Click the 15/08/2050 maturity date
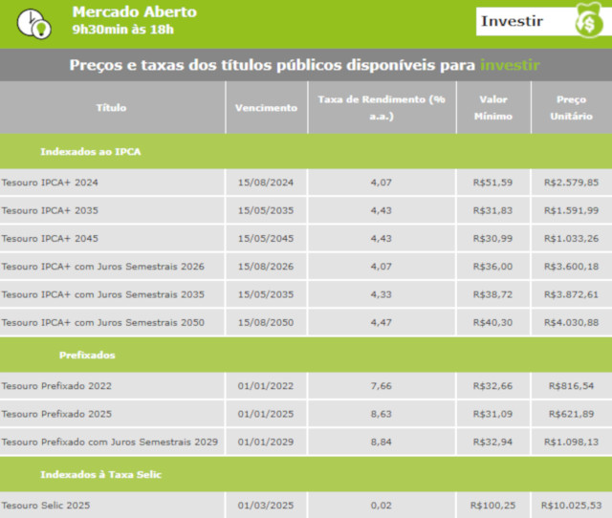Image resolution: width=612 pixels, height=518 pixels. click(x=266, y=323)
